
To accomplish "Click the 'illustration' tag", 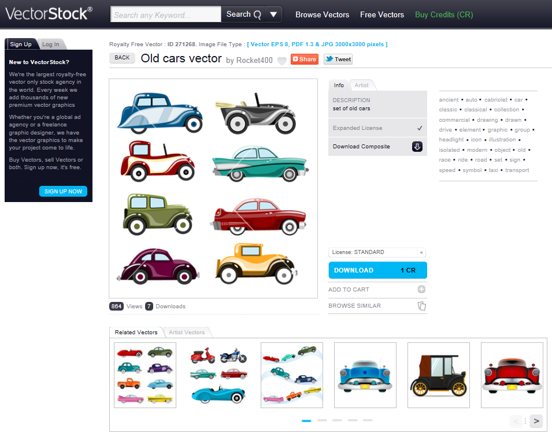I will (502, 140).
